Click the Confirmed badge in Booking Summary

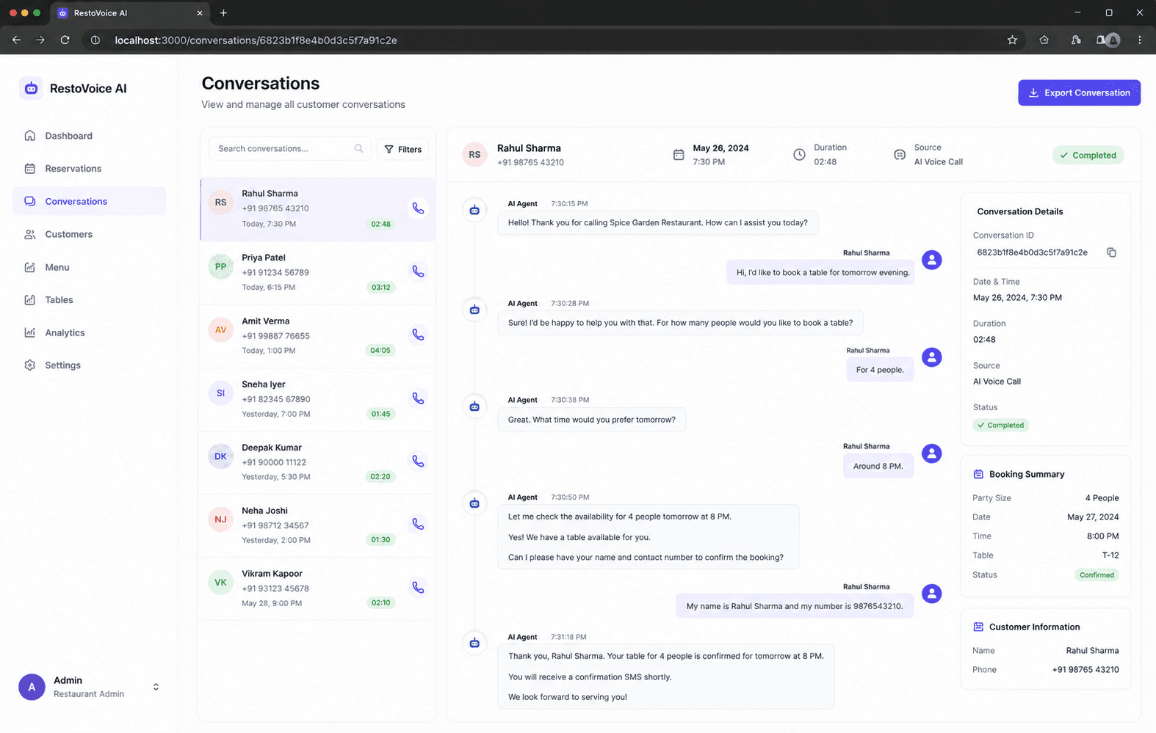pyautogui.click(x=1097, y=575)
